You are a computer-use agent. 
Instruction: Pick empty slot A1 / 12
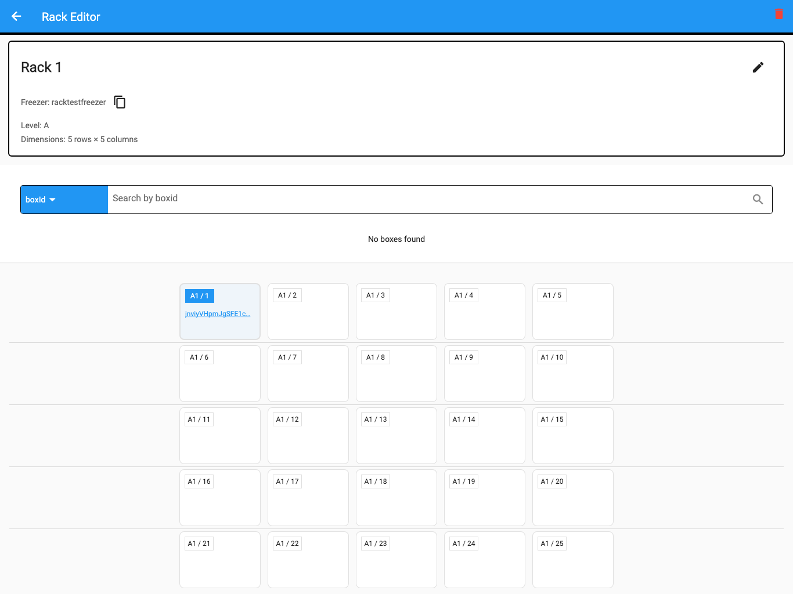[x=308, y=436]
